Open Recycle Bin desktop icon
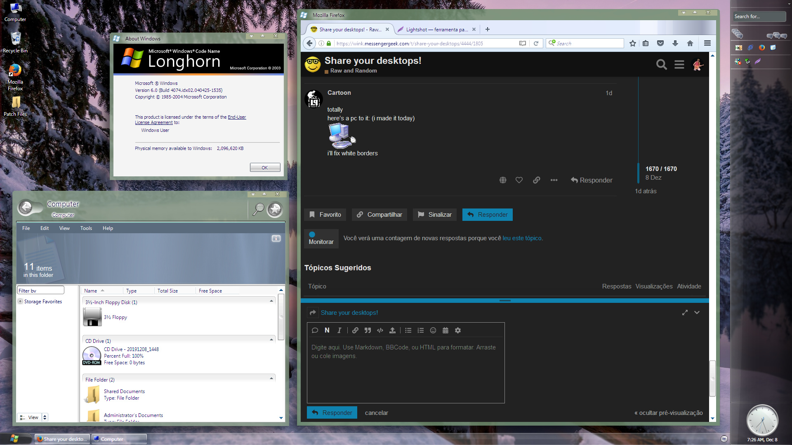The width and height of the screenshot is (792, 445). pos(15,42)
